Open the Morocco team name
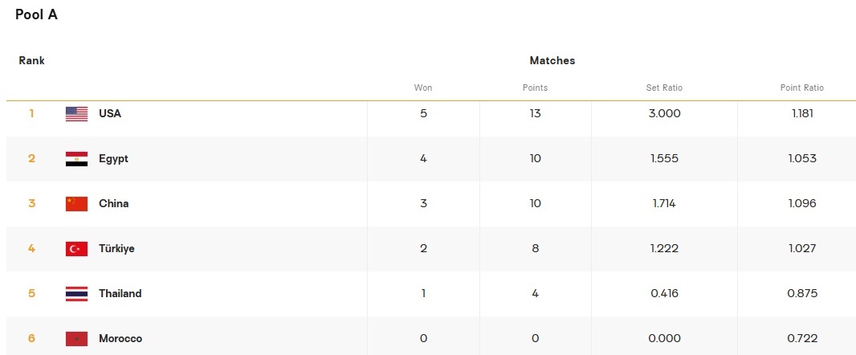The width and height of the screenshot is (856, 355). click(x=120, y=339)
